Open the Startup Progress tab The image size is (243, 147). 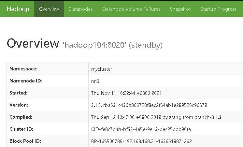tap(218, 9)
